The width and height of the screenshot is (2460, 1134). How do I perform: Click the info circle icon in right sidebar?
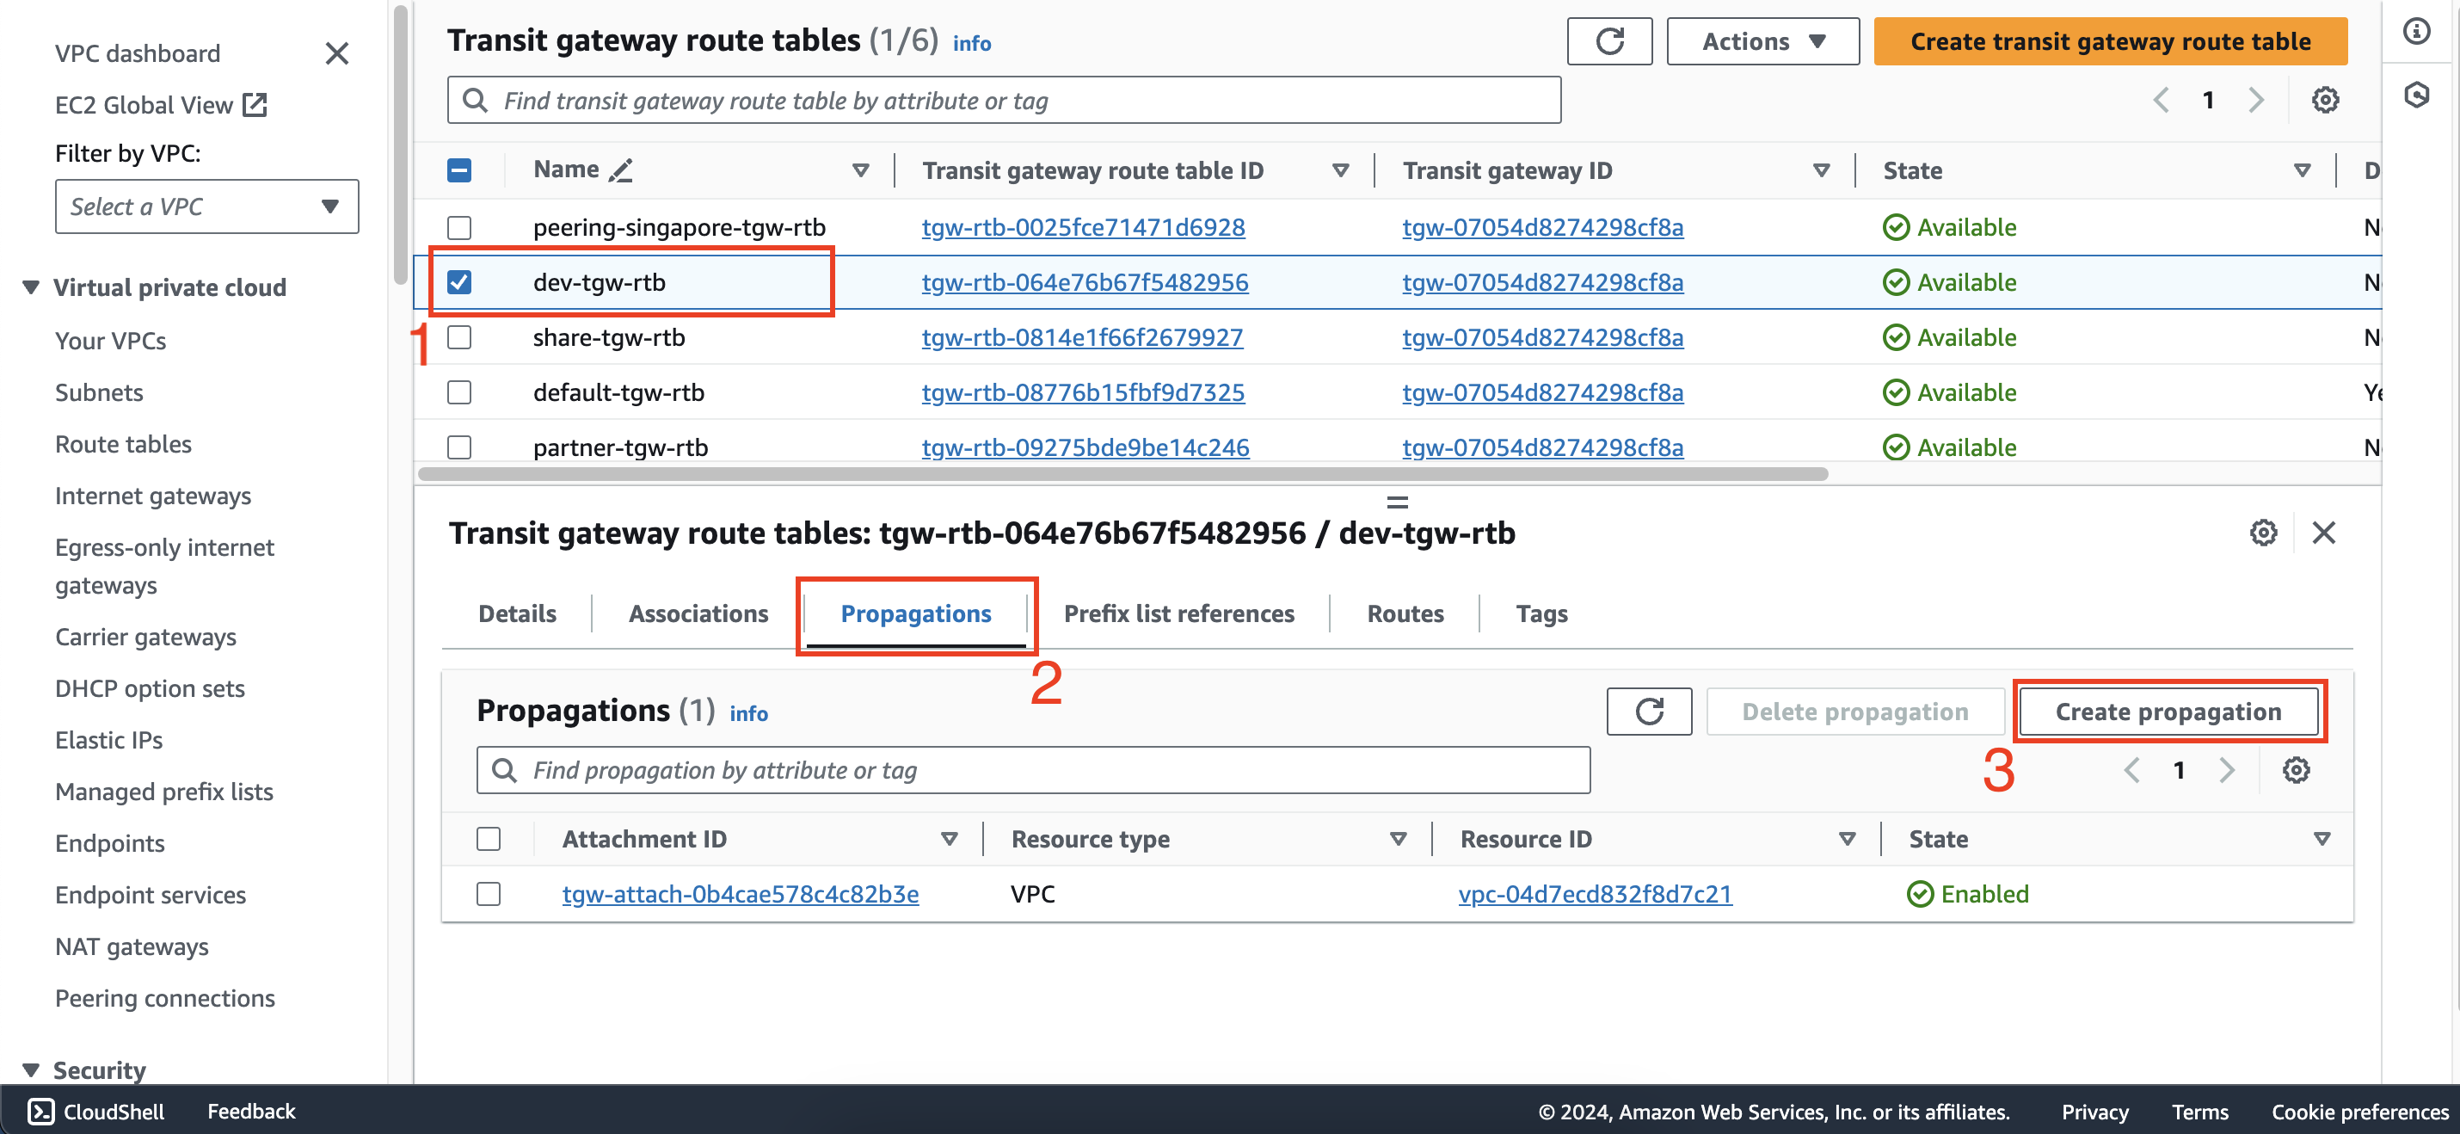[2417, 31]
